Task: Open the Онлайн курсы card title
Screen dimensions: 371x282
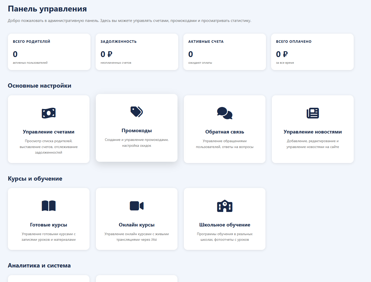Action: coord(137,225)
